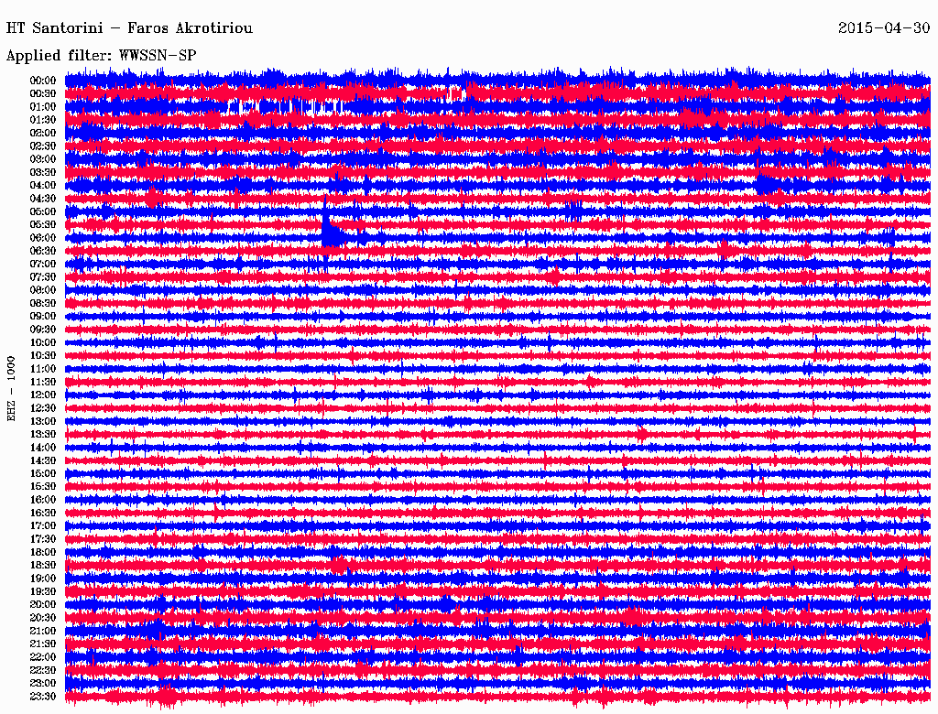Image resolution: width=938 pixels, height=714 pixels.
Task: Click the '13:00' time label
Action: pyautogui.click(x=43, y=421)
